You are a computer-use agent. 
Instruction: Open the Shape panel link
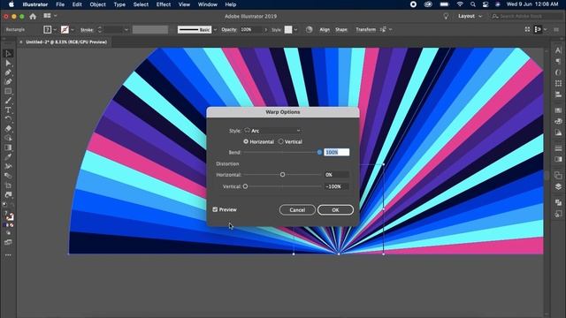[x=341, y=29]
